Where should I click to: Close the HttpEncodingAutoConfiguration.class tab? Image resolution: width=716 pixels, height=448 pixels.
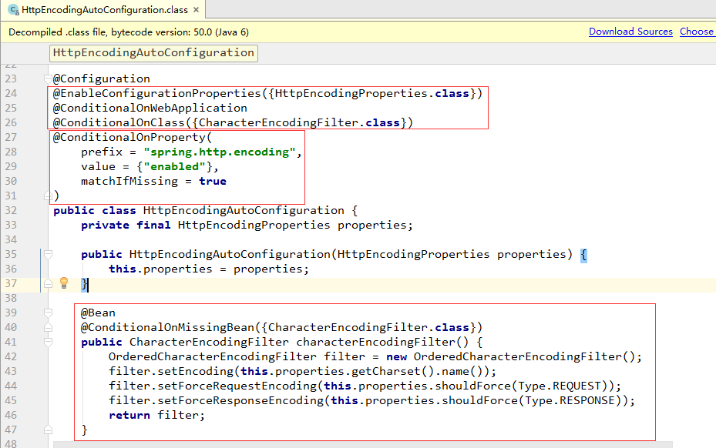pos(197,9)
